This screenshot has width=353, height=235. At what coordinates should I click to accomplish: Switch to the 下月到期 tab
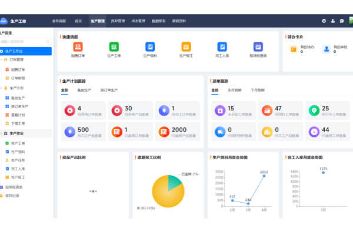[258, 90]
